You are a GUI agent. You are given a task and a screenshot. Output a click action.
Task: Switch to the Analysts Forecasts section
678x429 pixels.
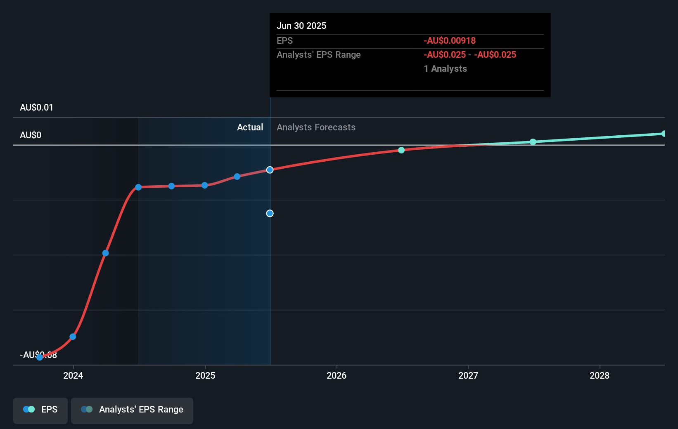click(316, 127)
